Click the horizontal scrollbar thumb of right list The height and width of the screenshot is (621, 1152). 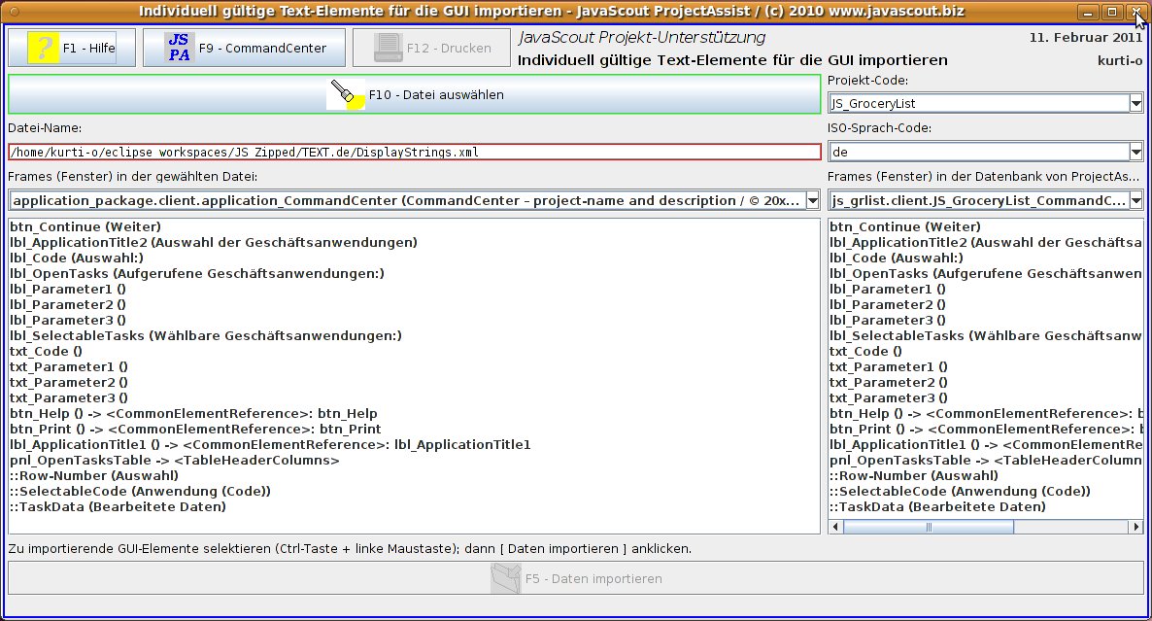point(928,527)
